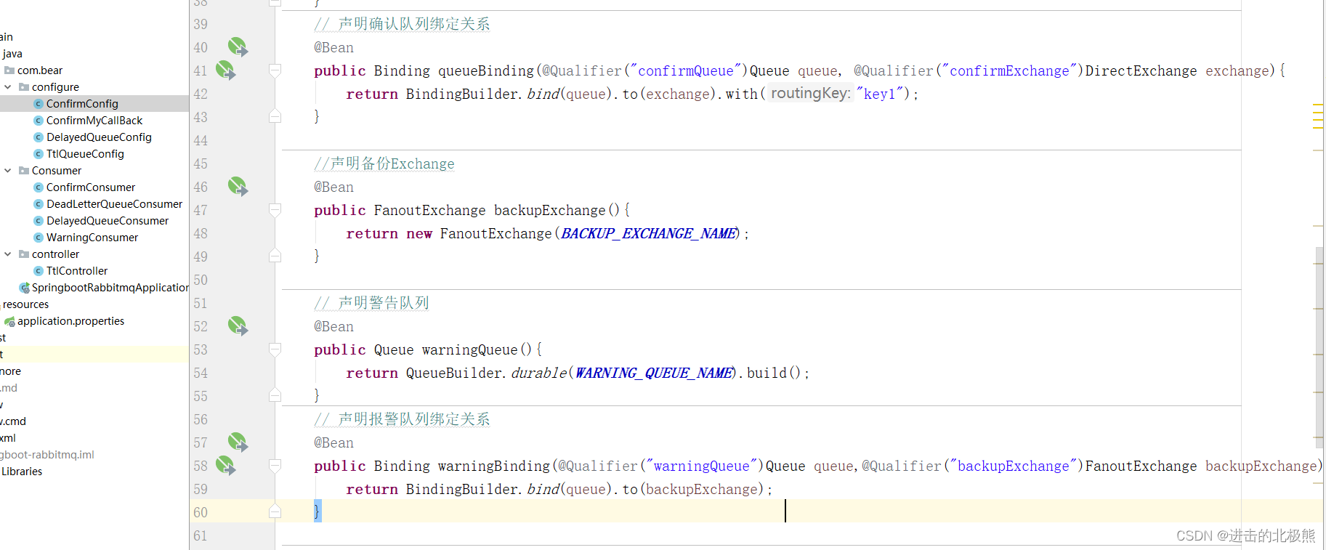Click the configure folder icon
The image size is (1326, 550).
pyautogui.click(x=24, y=87)
